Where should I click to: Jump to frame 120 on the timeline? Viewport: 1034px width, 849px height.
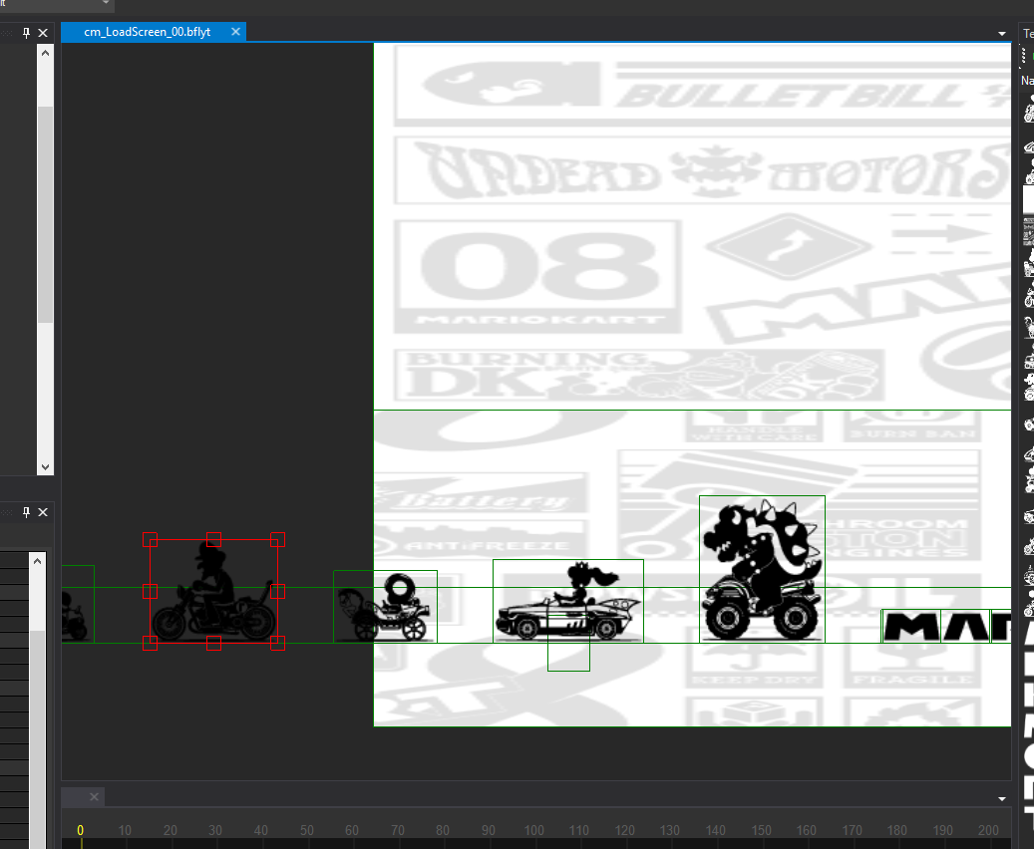click(x=624, y=830)
